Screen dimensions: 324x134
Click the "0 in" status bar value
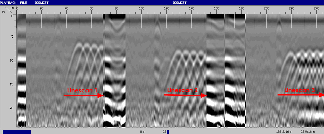[142, 132]
